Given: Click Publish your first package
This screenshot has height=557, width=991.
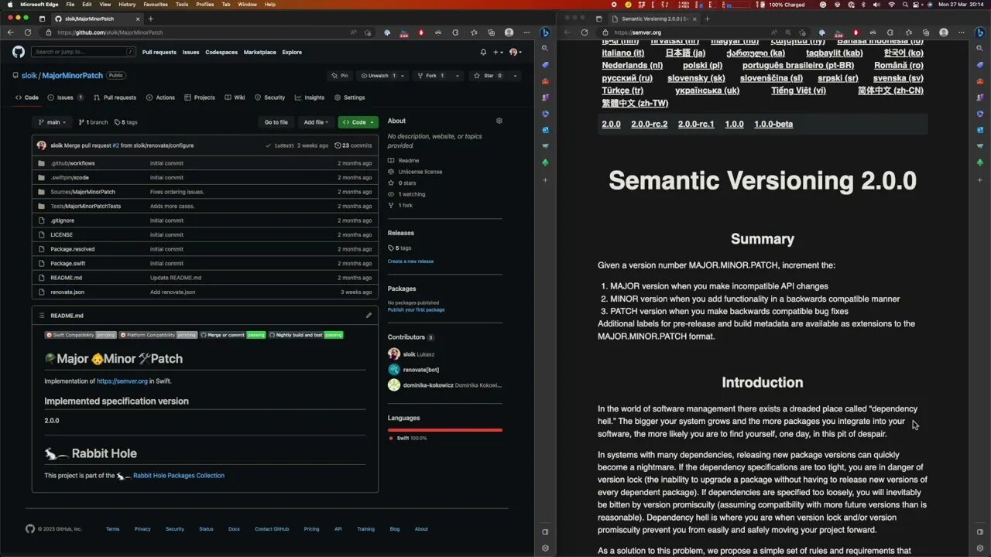Looking at the screenshot, I should tap(416, 309).
